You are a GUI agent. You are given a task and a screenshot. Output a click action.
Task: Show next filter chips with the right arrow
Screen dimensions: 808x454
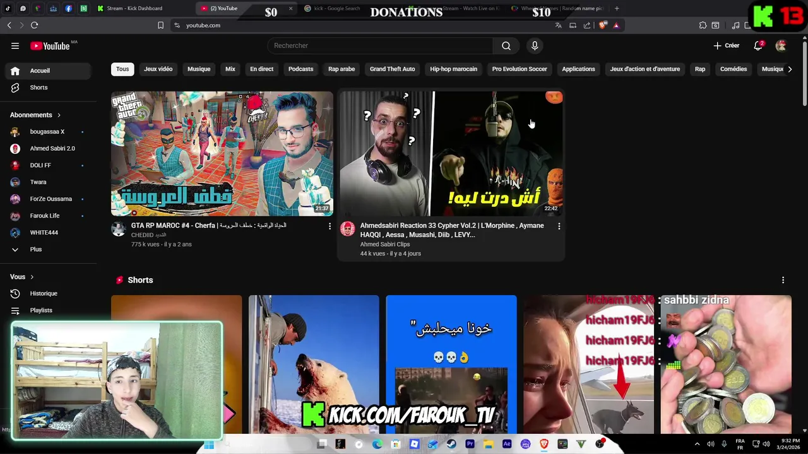pyautogui.click(x=790, y=69)
